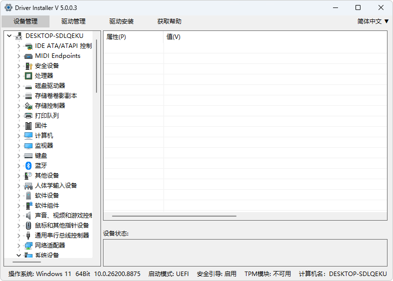Click the speaker icon for 声音、视频和游戏控制器
The width and height of the screenshot is (393, 281).
pyautogui.click(x=28, y=216)
